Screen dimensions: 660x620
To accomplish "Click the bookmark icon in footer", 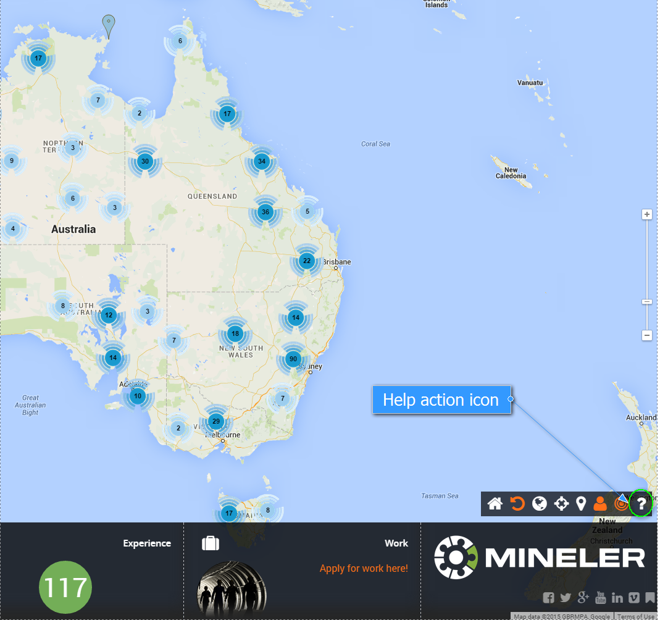I will [650, 598].
